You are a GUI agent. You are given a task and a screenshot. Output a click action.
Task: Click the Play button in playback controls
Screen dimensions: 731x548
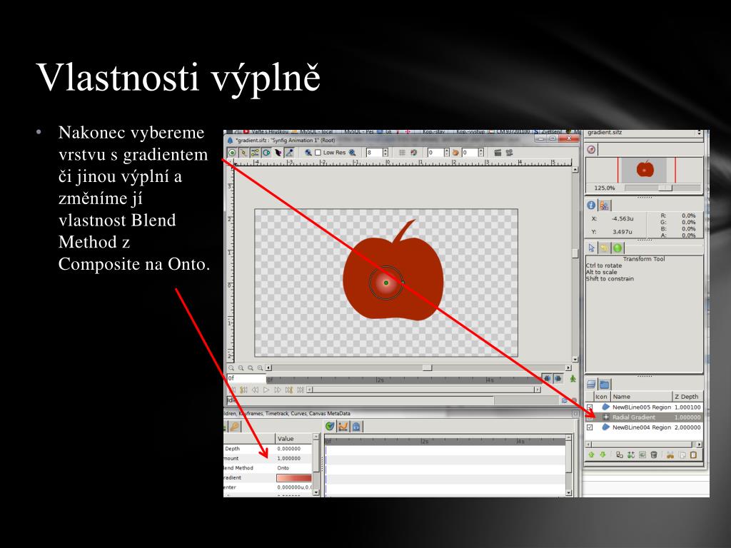click(x=266, y=390)
